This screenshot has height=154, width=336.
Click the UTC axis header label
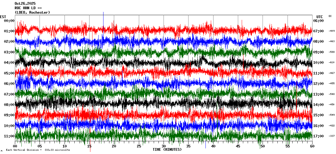pos(320,17)
